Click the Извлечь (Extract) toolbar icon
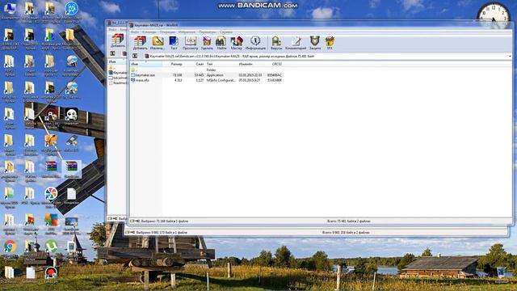 (x=158, y=43)
